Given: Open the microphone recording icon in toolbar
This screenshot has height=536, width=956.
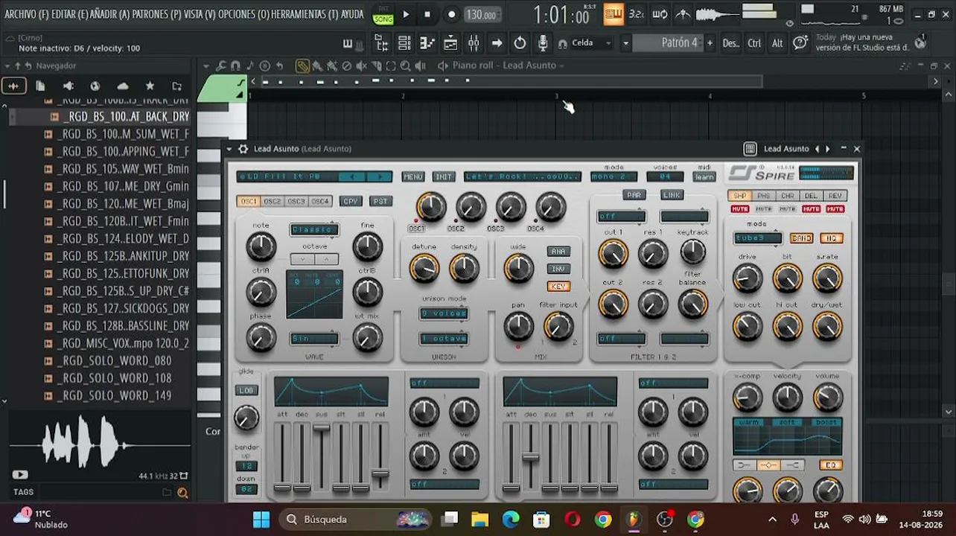Looking at the screenshot, I should (543, 43).
